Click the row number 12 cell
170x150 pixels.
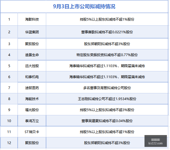pyautogui.click(x=9, y=143)
